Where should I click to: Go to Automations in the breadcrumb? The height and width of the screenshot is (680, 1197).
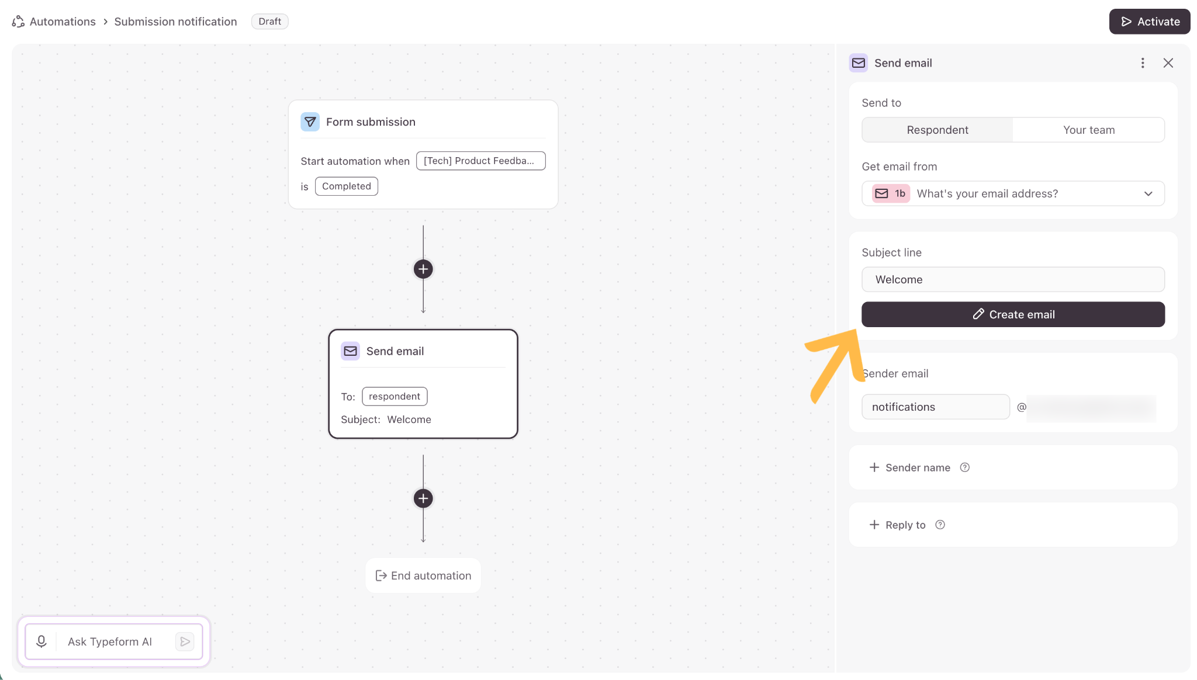(63, 22)
